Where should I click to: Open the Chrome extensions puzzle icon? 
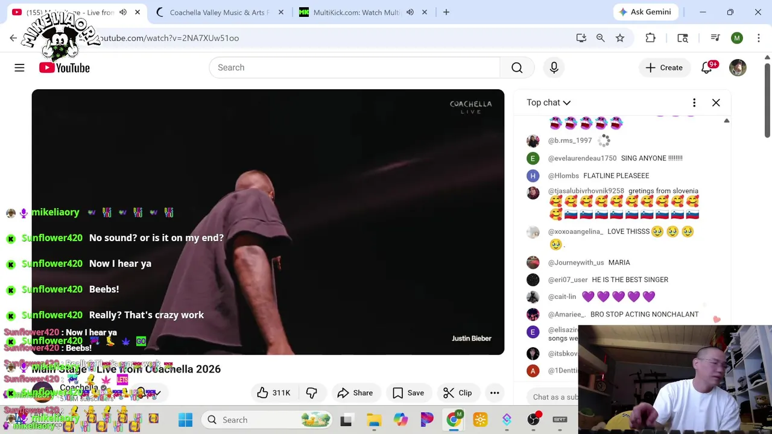pyautogui.click(x=650, y=38)
